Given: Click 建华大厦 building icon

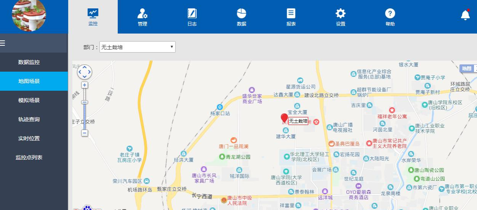Looking at the screenshot, I should coord(286,130).
